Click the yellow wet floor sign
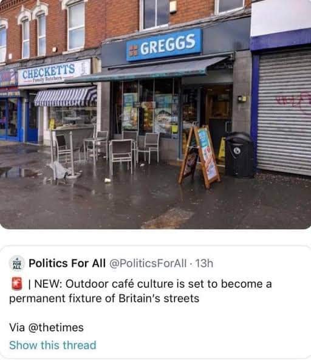The image size is (311, 364). (x=222, y=148)
